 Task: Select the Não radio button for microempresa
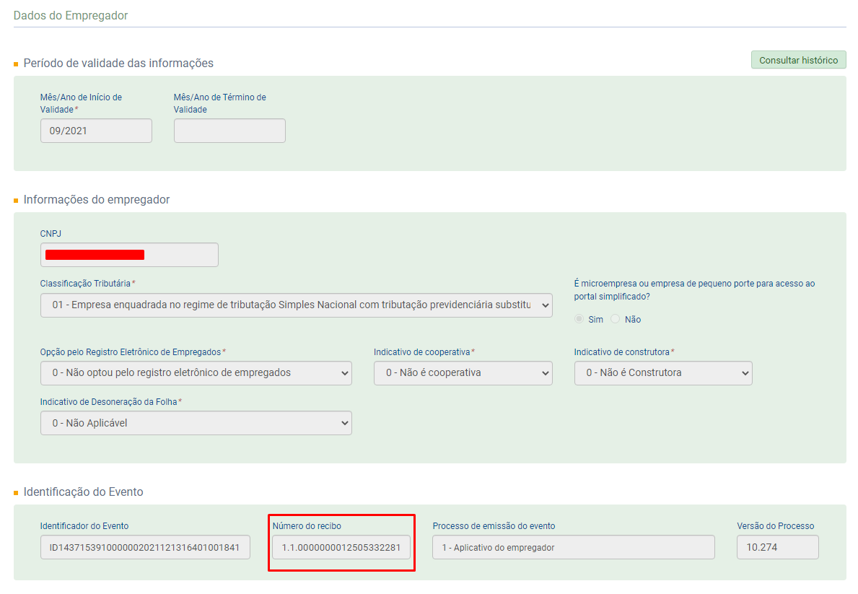[x=616, y=319]
